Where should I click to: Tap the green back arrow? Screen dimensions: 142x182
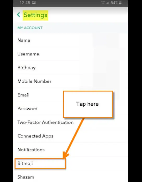tap(18, 15)
